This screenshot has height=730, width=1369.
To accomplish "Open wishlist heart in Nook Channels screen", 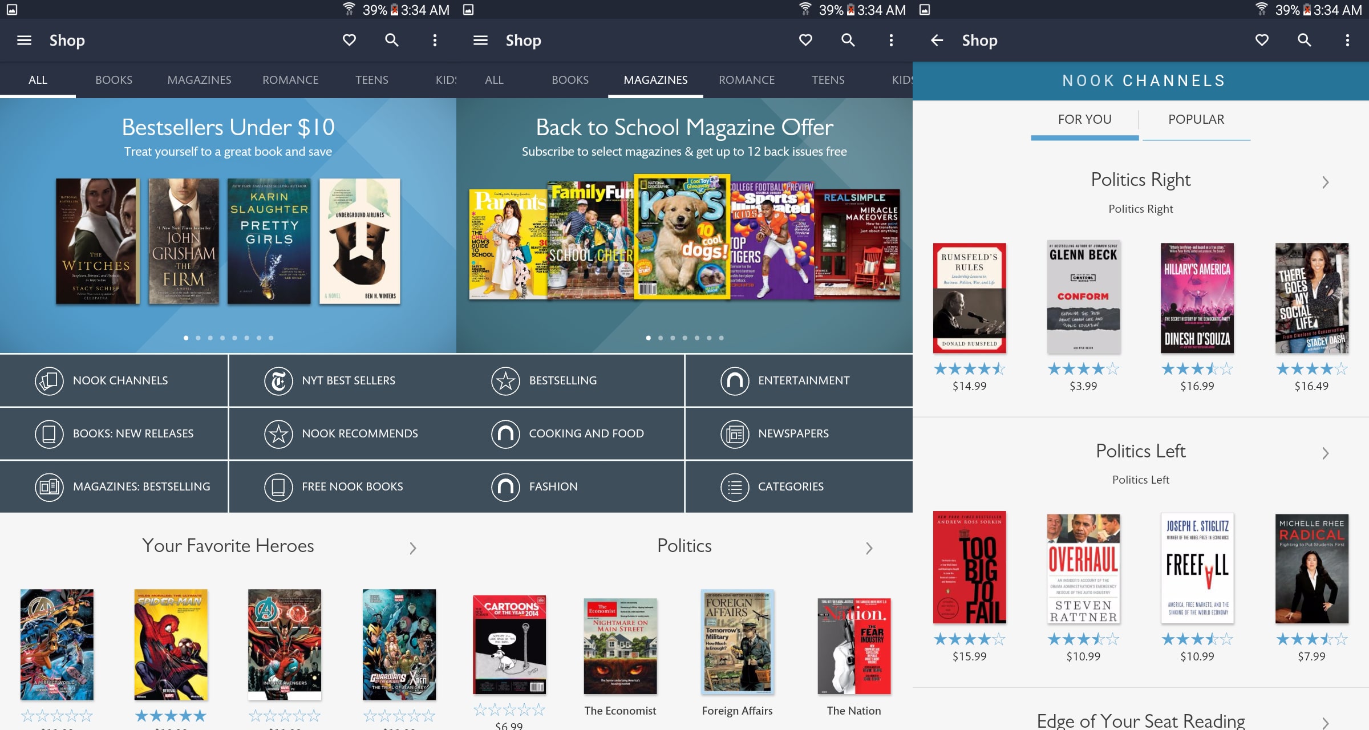I will coord(1262,40).
